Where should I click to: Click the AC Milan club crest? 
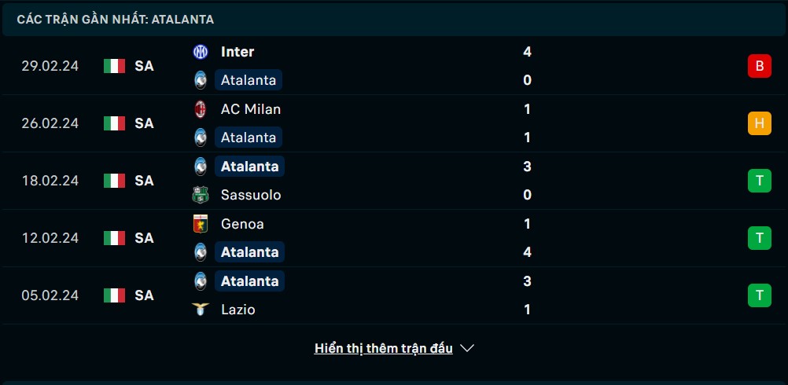coord(201,109)
